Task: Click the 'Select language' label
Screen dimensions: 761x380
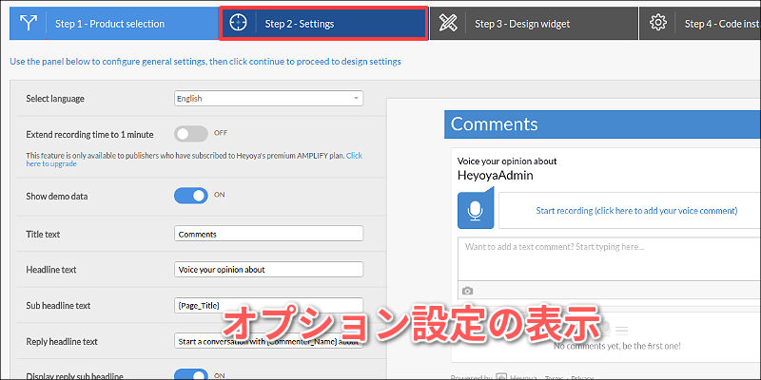Action: coord(55,99)
